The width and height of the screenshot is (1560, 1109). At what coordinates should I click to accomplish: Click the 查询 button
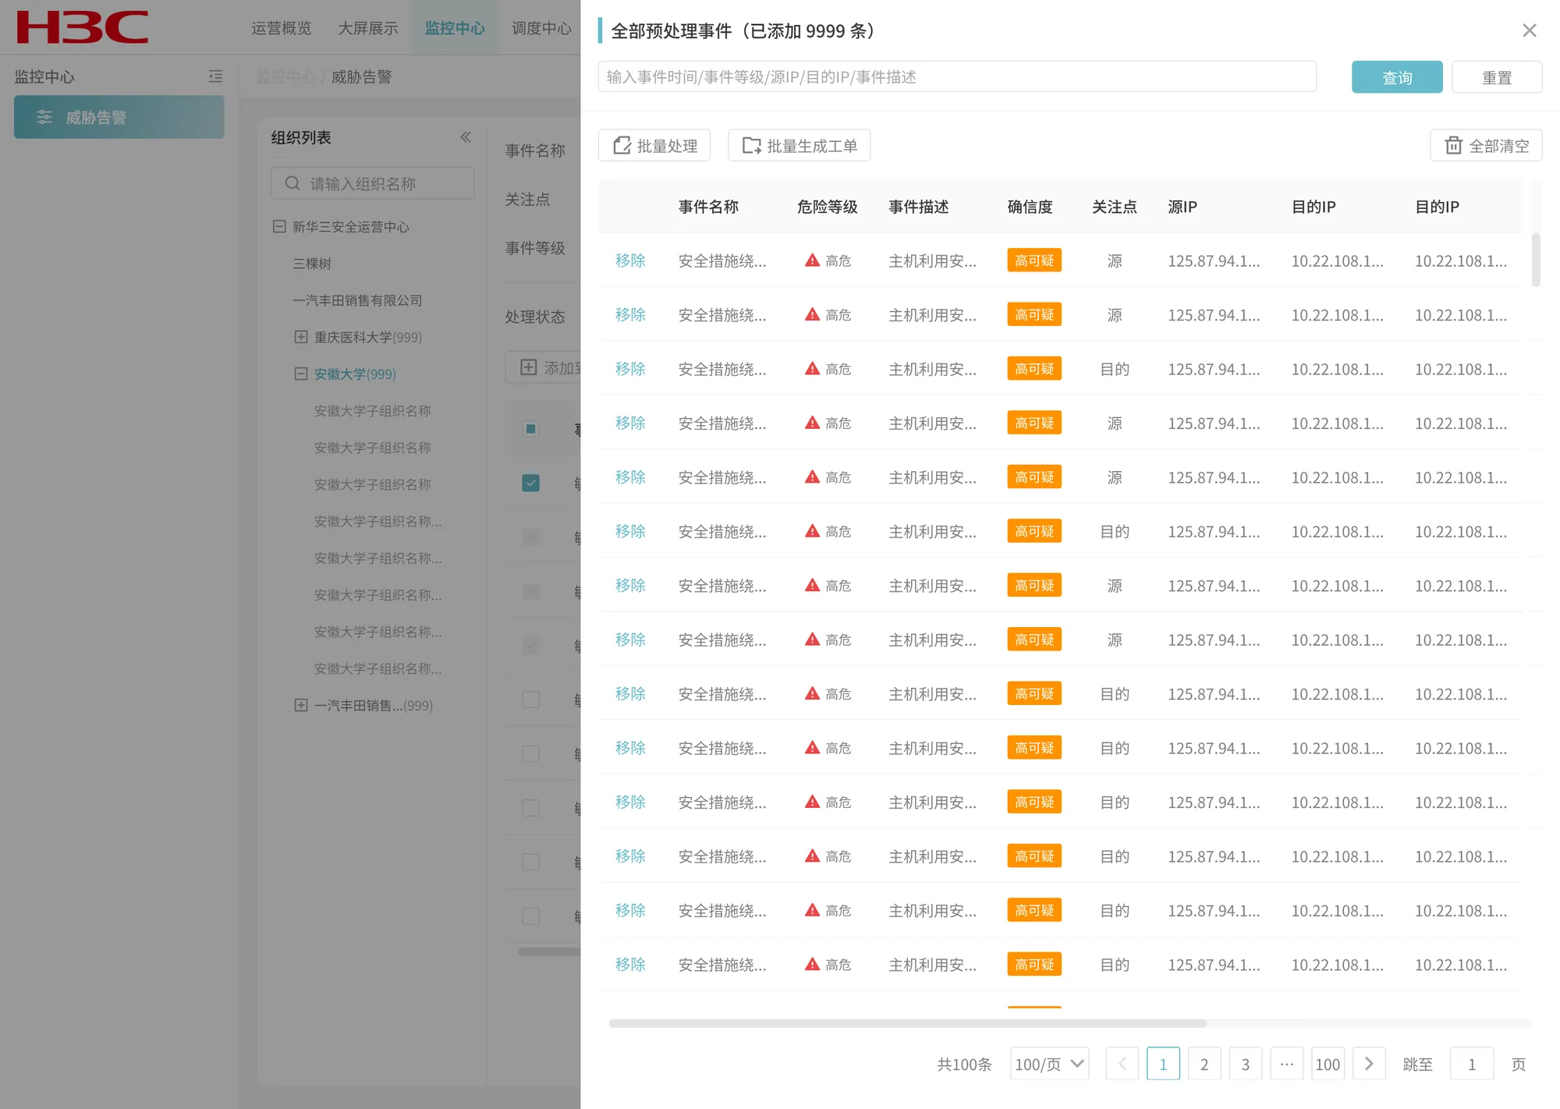pyautogui.click(x=1397, y=77)
